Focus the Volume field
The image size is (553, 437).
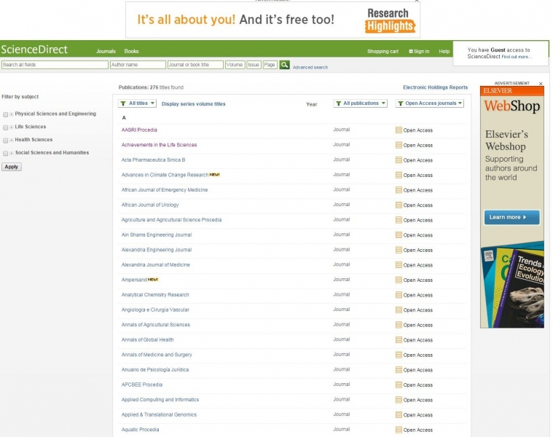pyautogui.click(x=235, y=65)
